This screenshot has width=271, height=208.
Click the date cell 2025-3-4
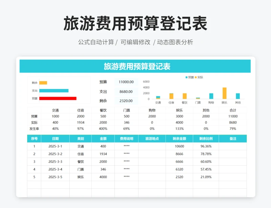click(x=55, y=169)
